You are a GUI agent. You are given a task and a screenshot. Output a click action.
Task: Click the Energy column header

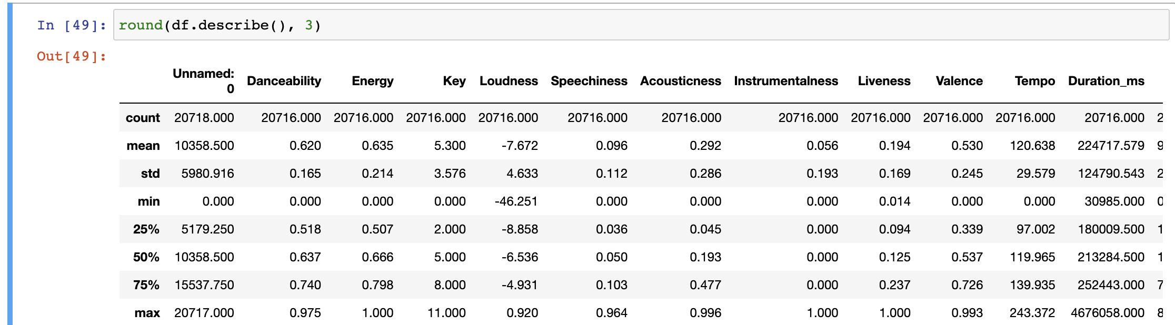372,81
